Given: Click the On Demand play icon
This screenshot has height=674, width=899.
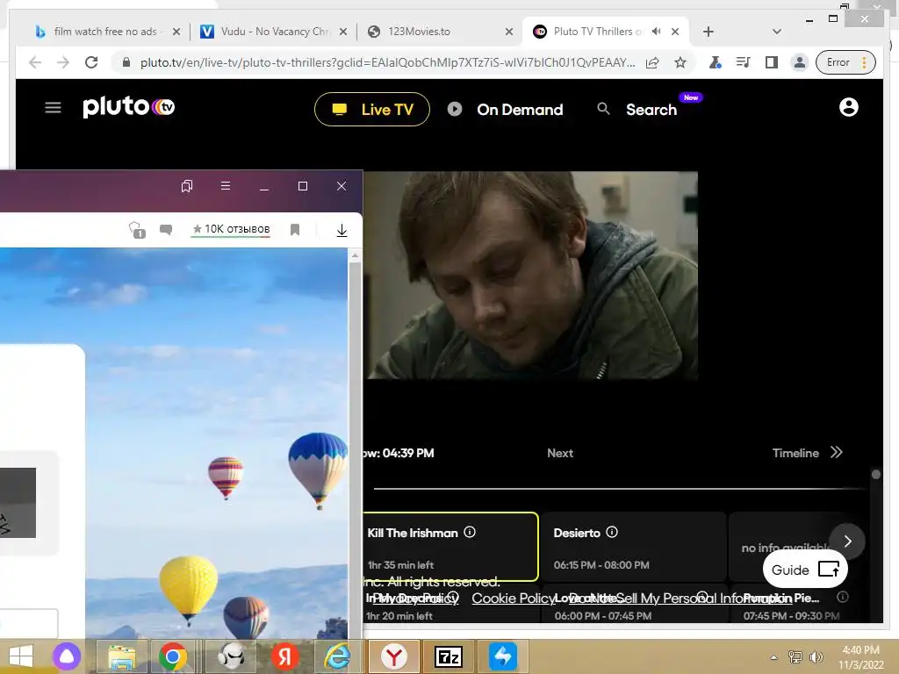Looking at the screenshot, I should [455, 109].
